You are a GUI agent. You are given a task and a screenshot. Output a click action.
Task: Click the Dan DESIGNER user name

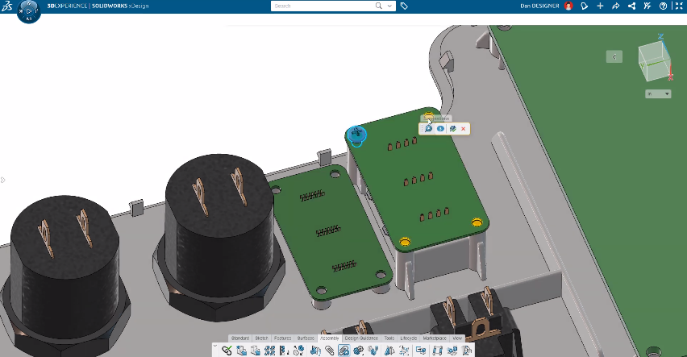click(541, 6)
